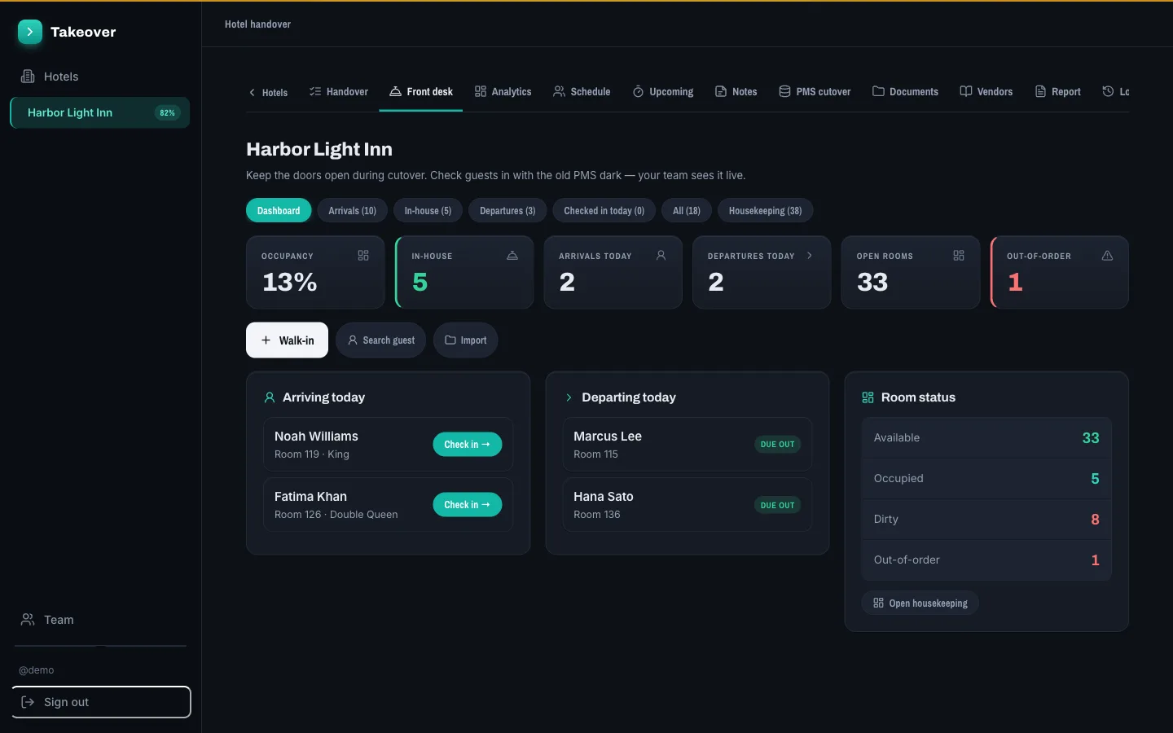Image resolution: width=1173 pixels, height=733 pixels.
Task: Switch filter to Arrivals (10)
Action: point(352,211)
